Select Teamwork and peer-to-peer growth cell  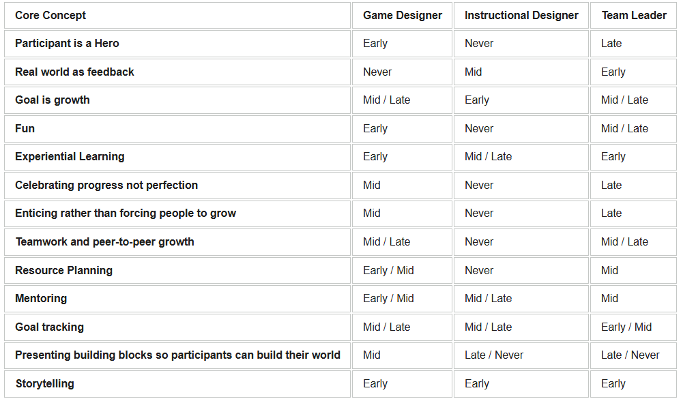[177, 242]
